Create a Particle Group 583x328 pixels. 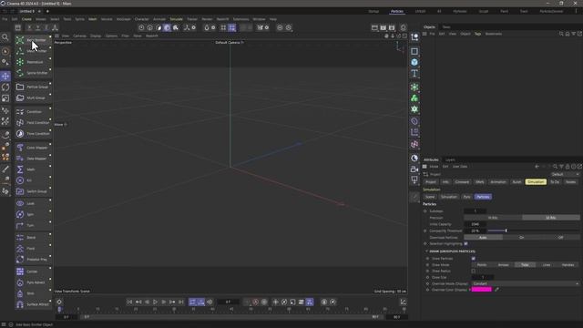tap(33, 87)
